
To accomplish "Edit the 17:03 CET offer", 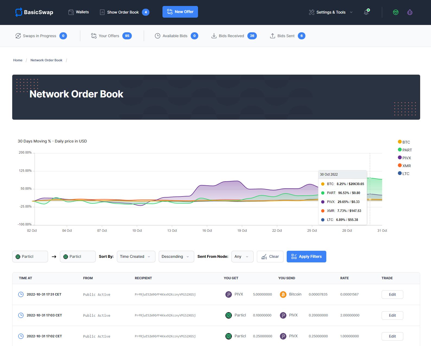I will click(x=392, y=315).
